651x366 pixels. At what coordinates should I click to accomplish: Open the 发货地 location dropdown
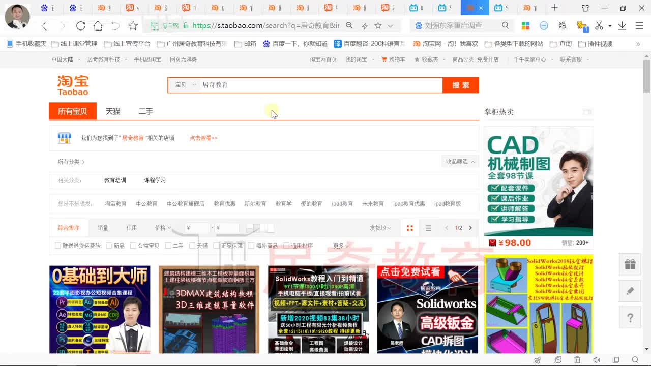pyautogui.click(x=380, y=228)
